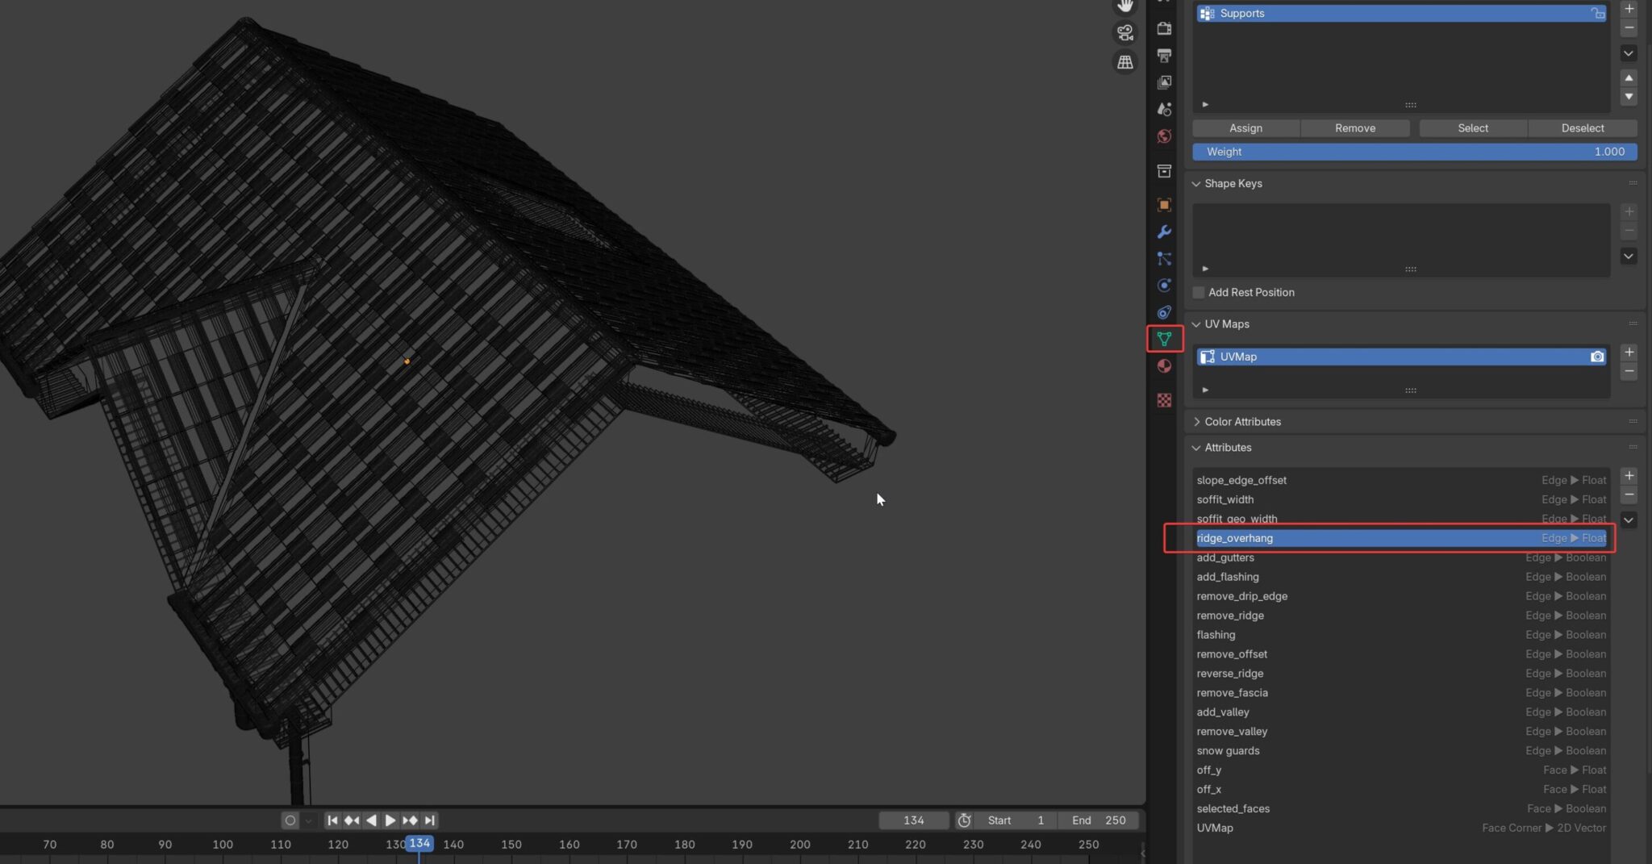Open the Modifiers properties tab (wrench icon)

[x=1164, y=232]
